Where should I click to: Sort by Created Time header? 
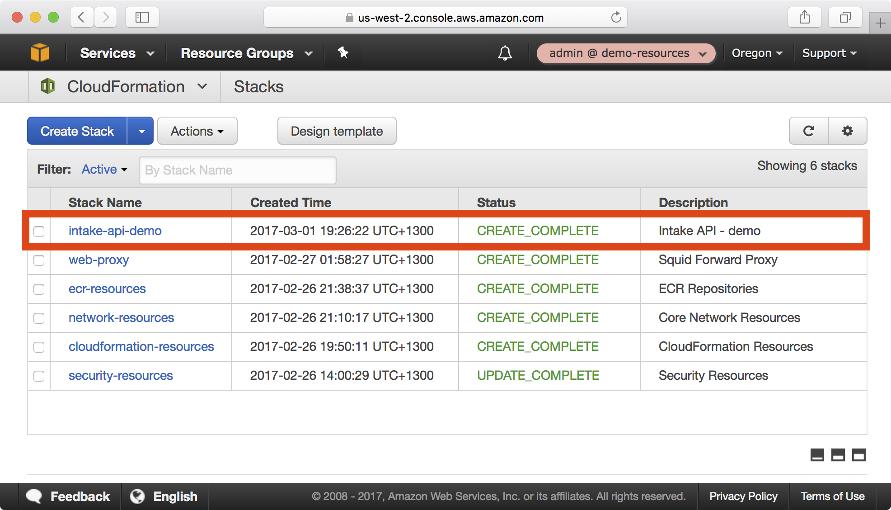[x=291, y=203]
